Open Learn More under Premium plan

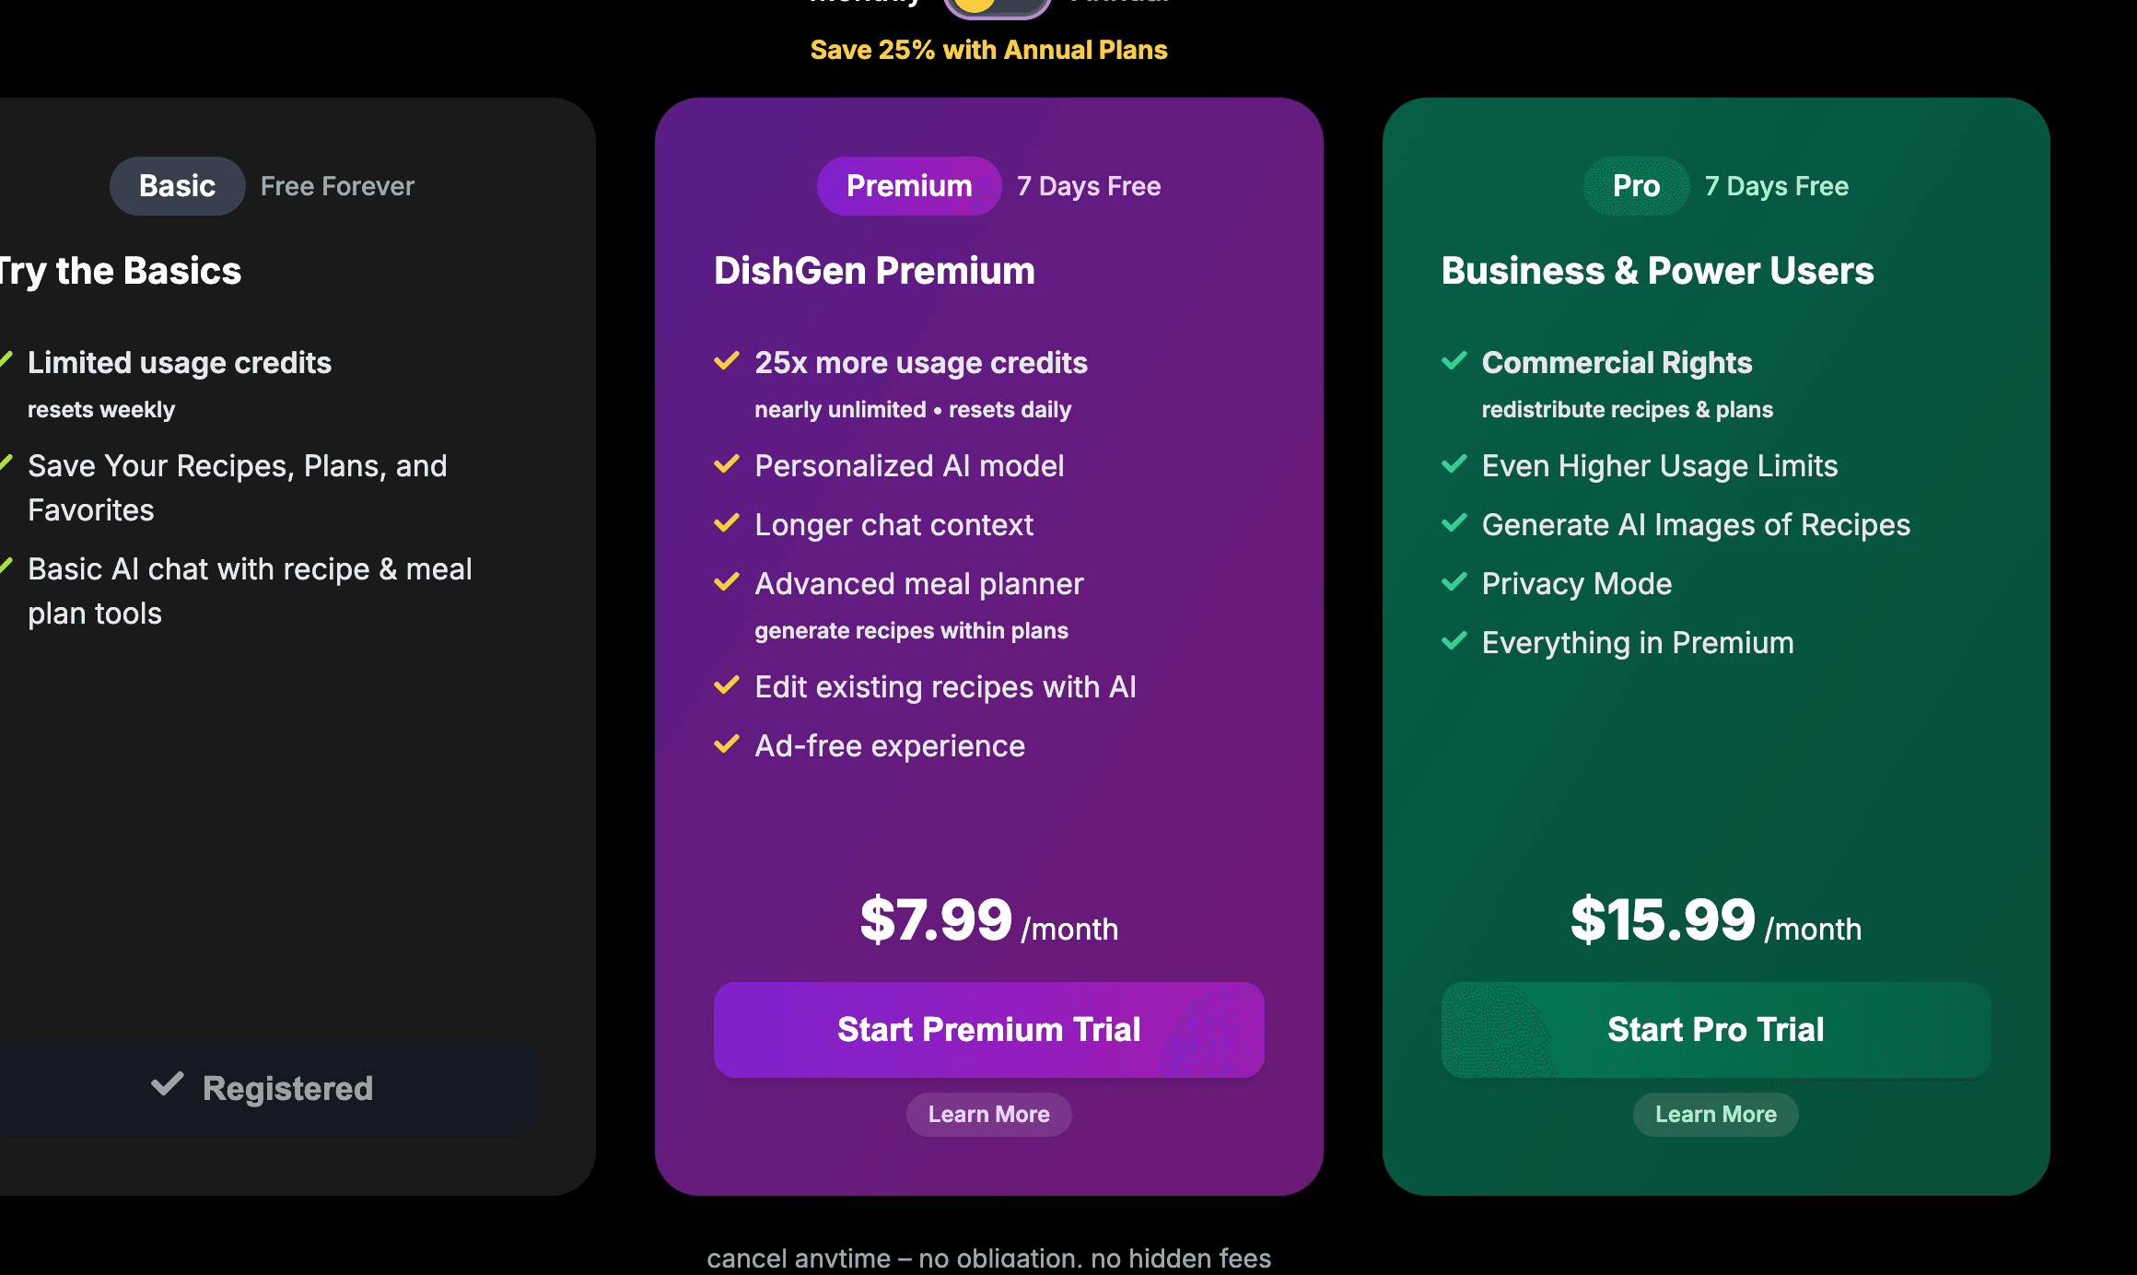[988, 1114]
